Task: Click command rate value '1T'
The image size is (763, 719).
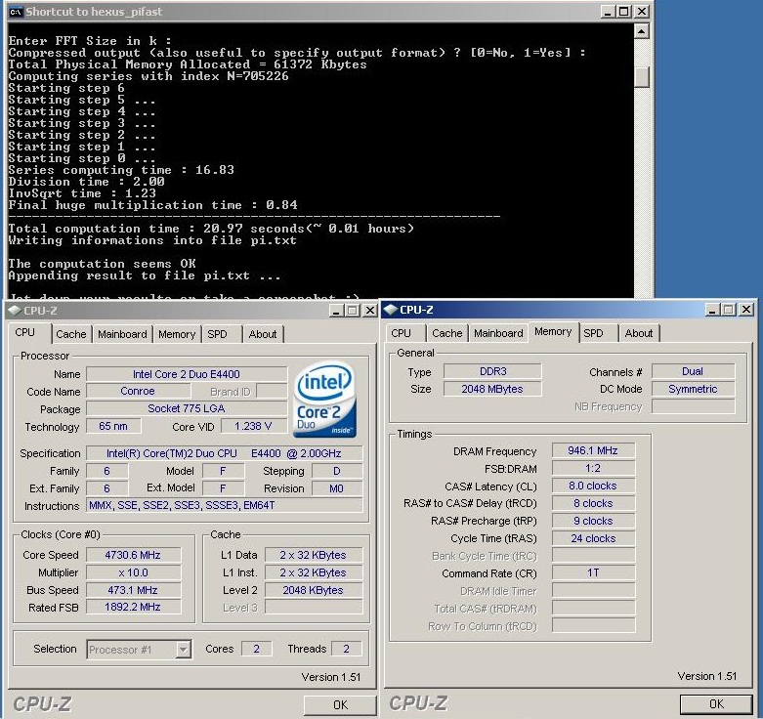Action: point(594,572)
